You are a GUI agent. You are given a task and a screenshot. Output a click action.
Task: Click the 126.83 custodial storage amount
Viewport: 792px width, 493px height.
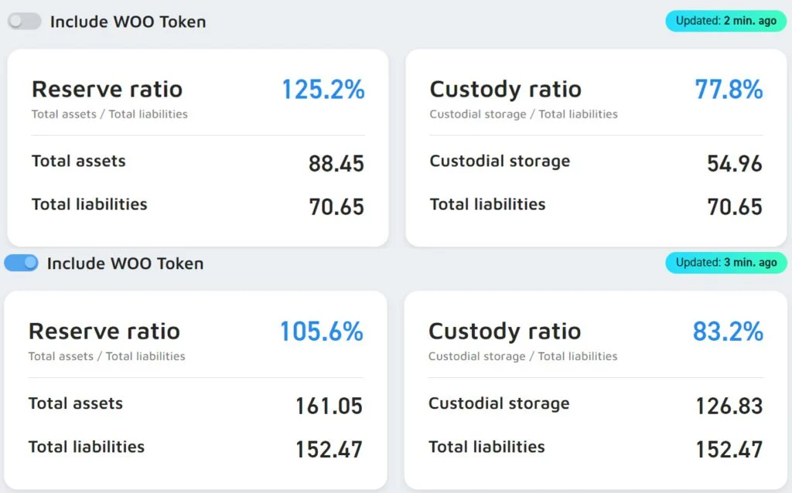[x=729, y=406]
